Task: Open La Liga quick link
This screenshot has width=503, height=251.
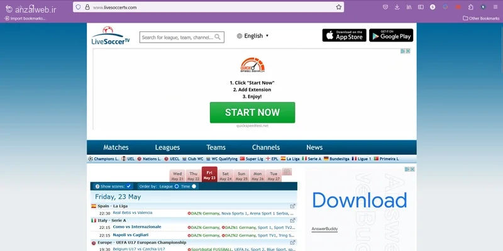Action: (x=290, y=159)
